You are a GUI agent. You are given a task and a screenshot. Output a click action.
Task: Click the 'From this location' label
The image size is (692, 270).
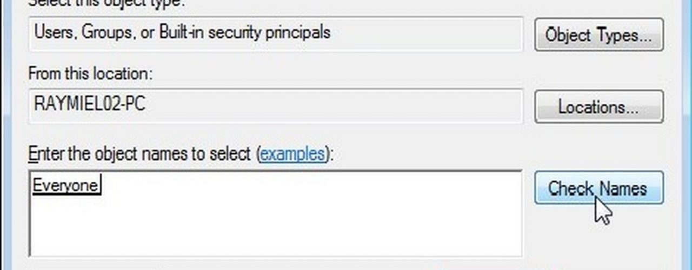[90, 74]
